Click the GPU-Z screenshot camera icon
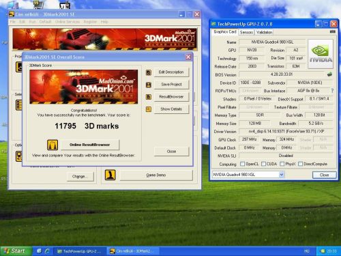Image resolution: width=341 pixels, height=256 pixels. click(x=332, y=31)
